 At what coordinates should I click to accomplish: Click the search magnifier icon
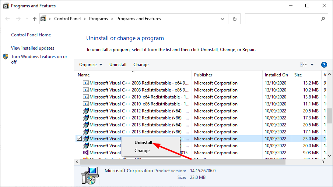point(323,19)
